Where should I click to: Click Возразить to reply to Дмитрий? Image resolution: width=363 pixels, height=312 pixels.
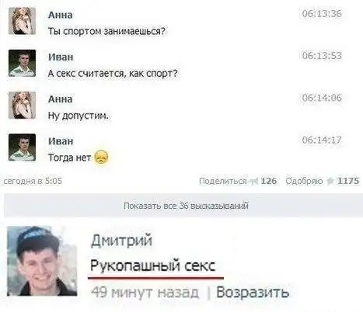(253, 293)
